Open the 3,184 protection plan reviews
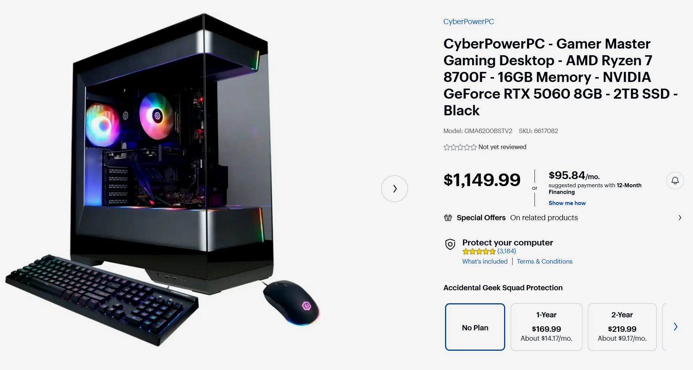 [x=507, y=251]
